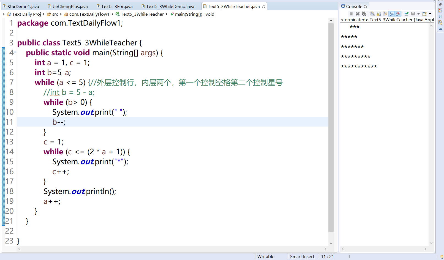Collapse the main method fold marker at line 4

tap(15, 52)
